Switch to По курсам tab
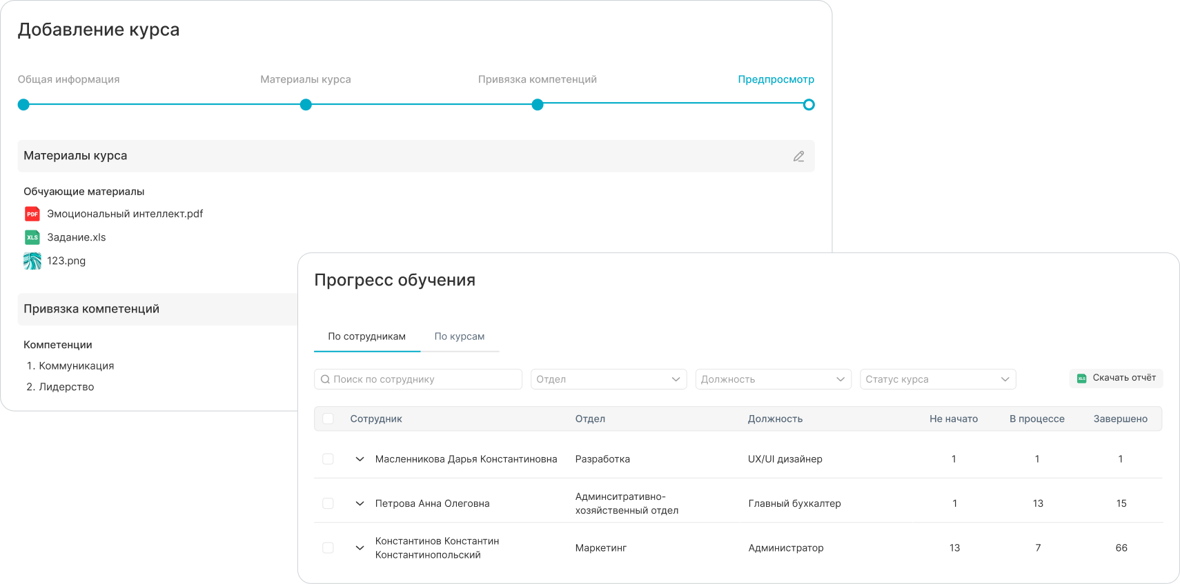The image size is (1180, 584). pos(460,336)
